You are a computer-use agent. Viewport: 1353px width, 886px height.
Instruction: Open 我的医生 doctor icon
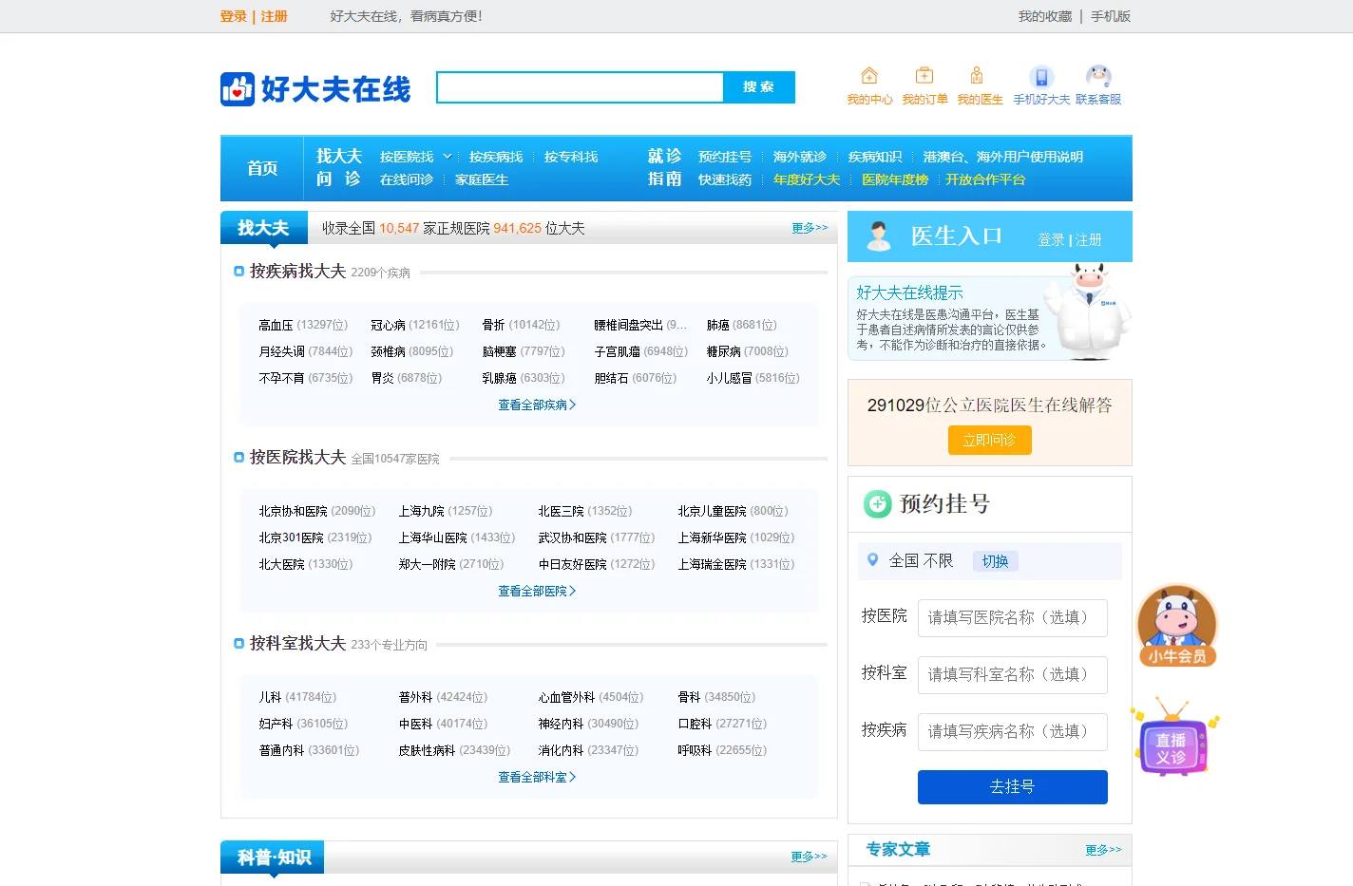coord(977,76)
